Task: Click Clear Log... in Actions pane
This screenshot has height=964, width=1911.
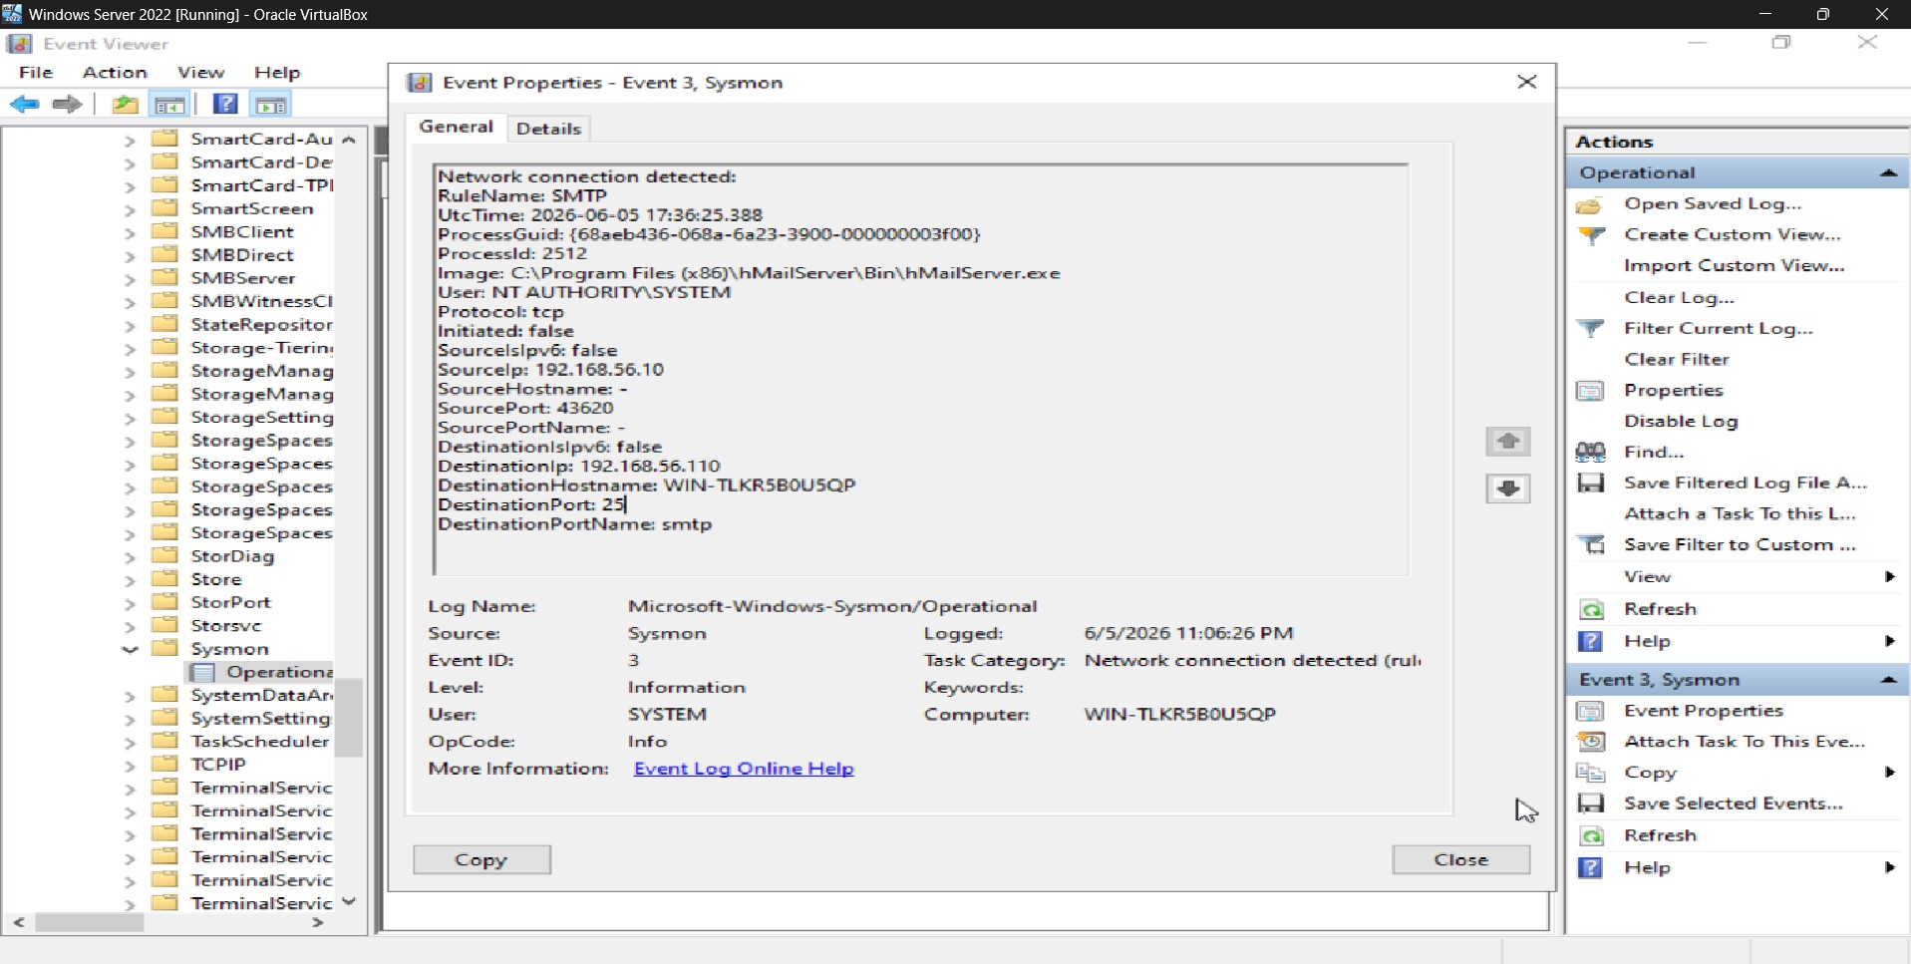Action: click(x=1679, y=297)
